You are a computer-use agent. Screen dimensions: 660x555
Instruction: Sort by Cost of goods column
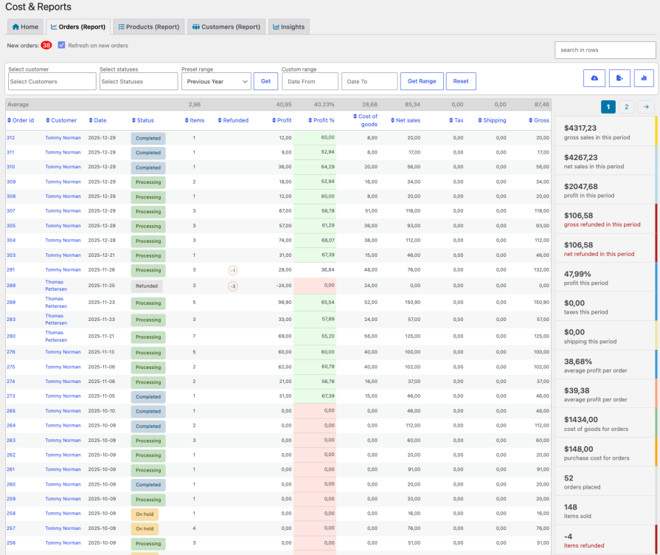[365, 120]
